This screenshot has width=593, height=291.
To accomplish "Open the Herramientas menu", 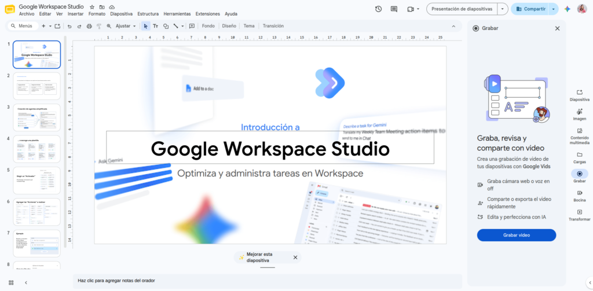I will pos(177,14).
